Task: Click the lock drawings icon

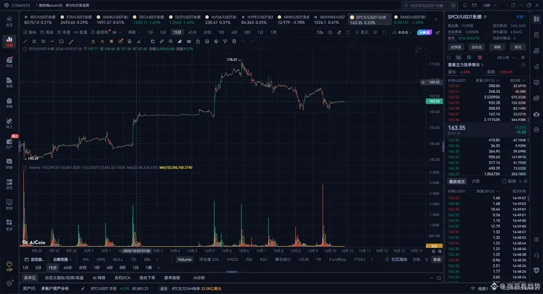Action: pos(198,42)
